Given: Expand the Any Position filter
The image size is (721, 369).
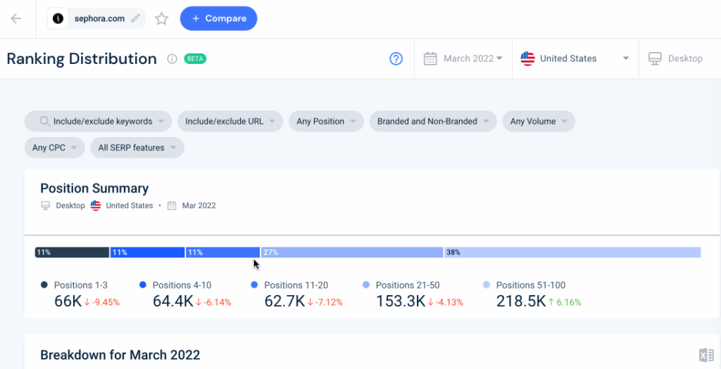Looking at the screenshot, I should (x=326, y=122).
